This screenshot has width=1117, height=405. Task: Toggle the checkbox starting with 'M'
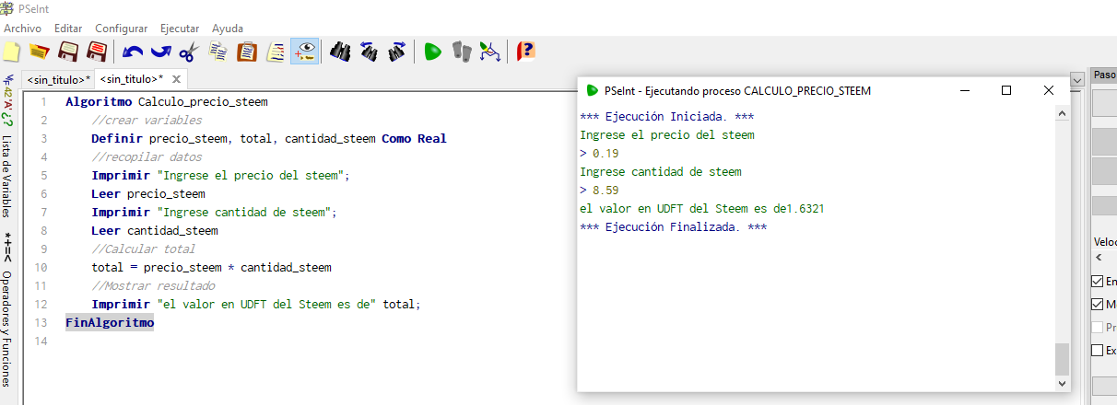pos(1097,304)
